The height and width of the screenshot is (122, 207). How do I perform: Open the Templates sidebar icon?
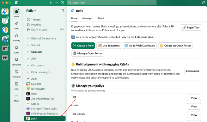tap(16, 60)
